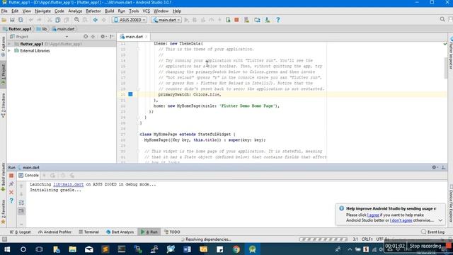453x255 pixels.
Task: Click Stop recording button
Action: pyautogui.click(x=425, y=246)
